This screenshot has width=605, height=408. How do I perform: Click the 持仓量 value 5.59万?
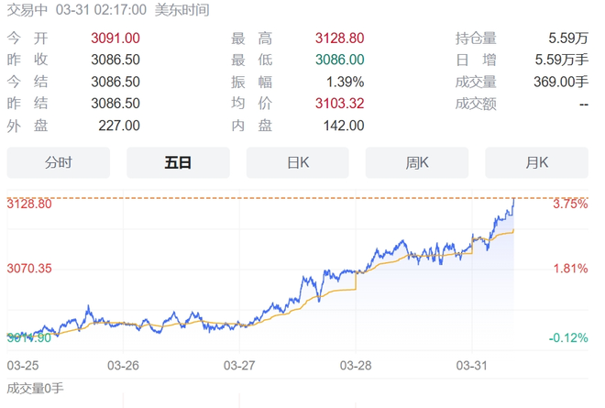tap(566, 39)
